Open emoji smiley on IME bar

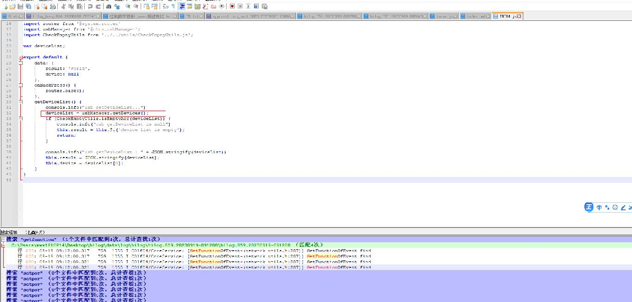[x=615, y=208]
